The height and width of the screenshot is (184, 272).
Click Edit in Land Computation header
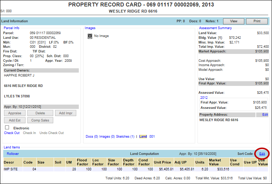(262, 154)
